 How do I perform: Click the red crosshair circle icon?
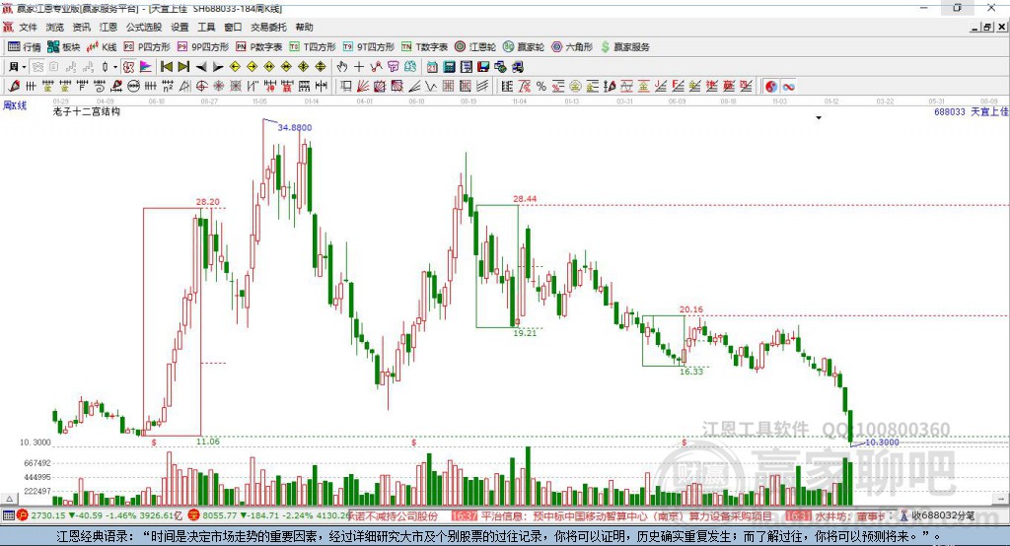(201, 87)
